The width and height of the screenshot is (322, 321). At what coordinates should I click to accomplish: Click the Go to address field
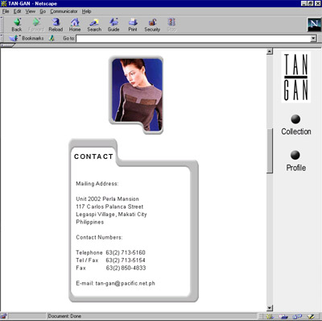pos(193,39)
